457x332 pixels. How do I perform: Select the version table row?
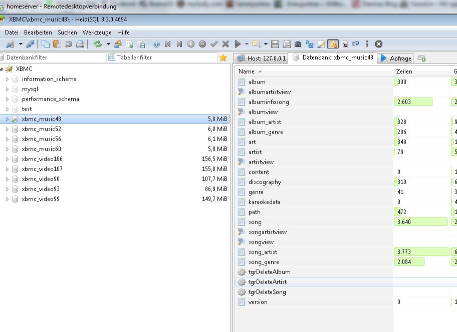258,302
